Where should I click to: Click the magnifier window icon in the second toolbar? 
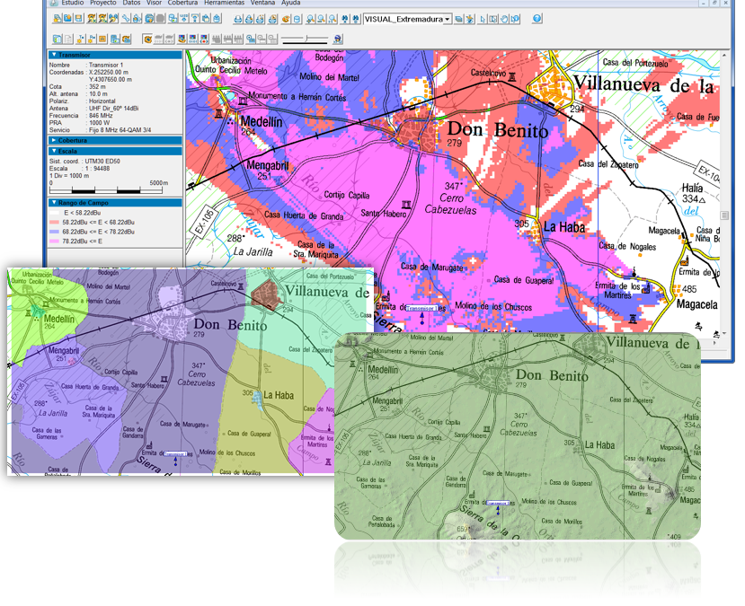(x=251, y=39)
